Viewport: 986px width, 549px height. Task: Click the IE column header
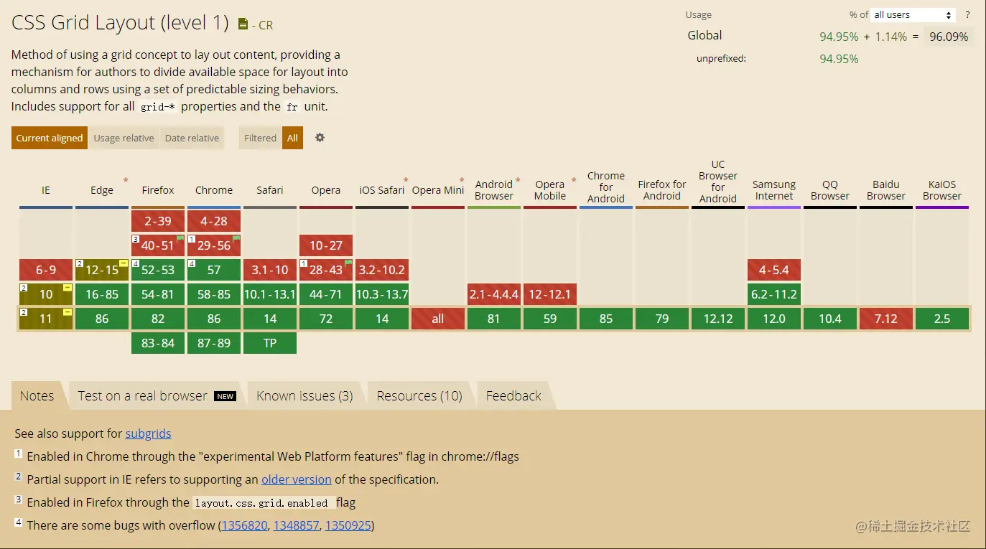[46, 190]
